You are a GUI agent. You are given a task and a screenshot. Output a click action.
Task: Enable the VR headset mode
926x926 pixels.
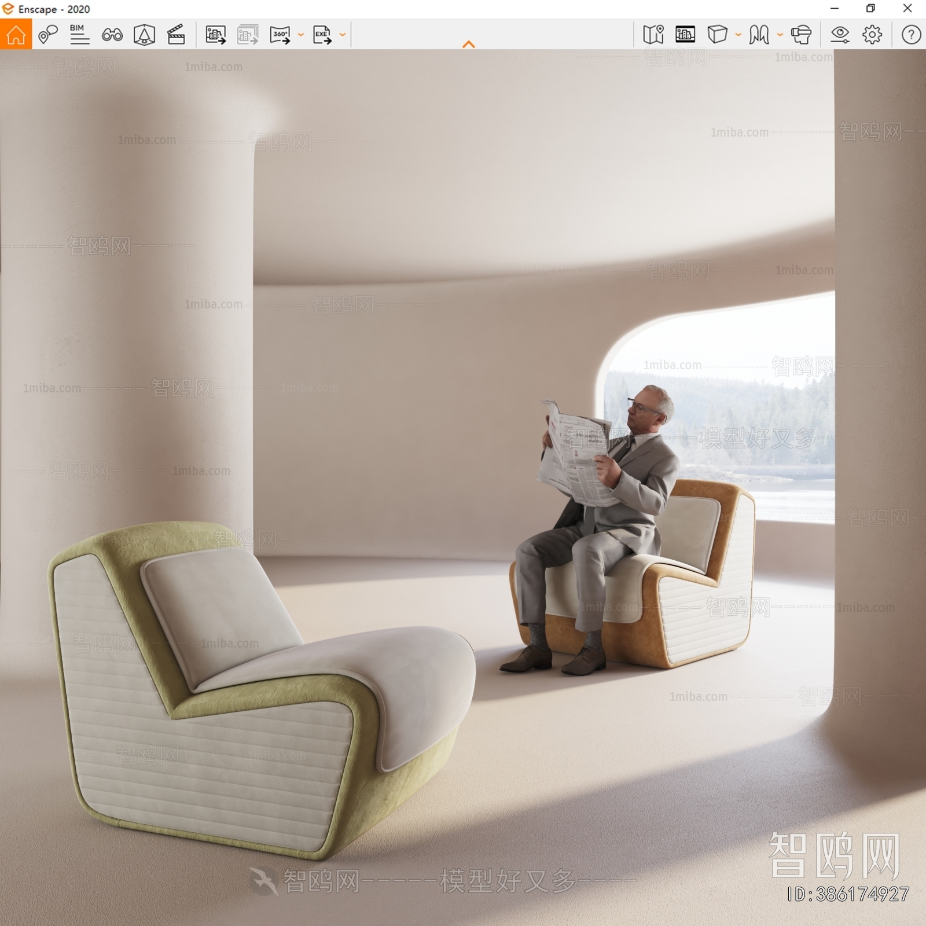coord(801,35)
